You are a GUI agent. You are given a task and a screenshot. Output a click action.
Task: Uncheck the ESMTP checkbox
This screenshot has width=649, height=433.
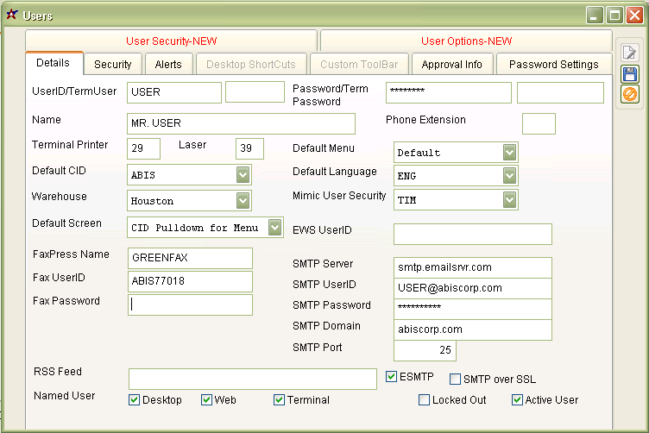(392, 377)
